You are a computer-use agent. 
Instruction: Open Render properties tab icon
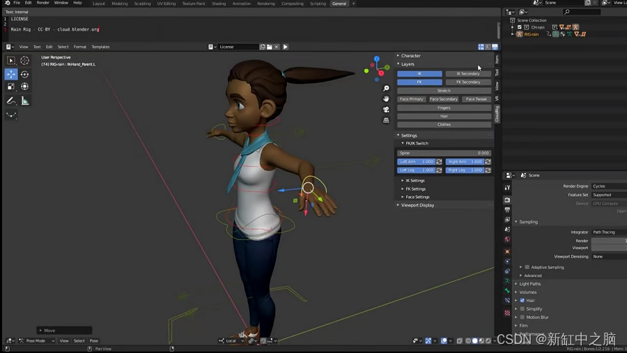(x=507, y=200)
